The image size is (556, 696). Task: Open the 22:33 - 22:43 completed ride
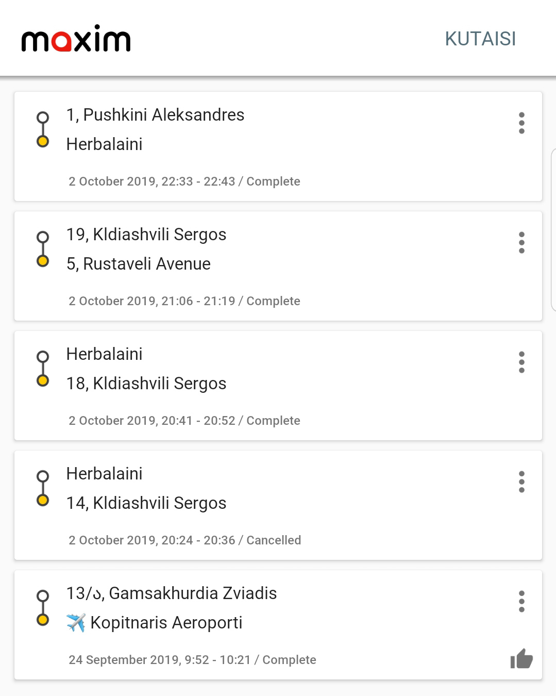pos(278,146)
